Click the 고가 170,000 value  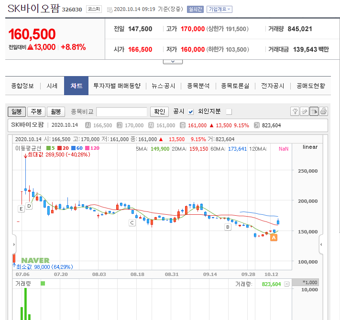193,29
